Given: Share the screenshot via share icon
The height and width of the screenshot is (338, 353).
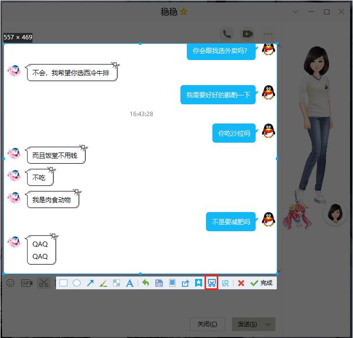Looking at the screenshot, I should (185, 283).
